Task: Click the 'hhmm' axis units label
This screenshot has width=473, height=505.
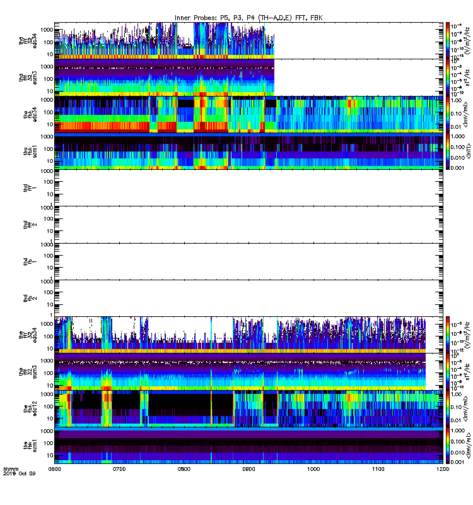Action: tap(11, 469)
